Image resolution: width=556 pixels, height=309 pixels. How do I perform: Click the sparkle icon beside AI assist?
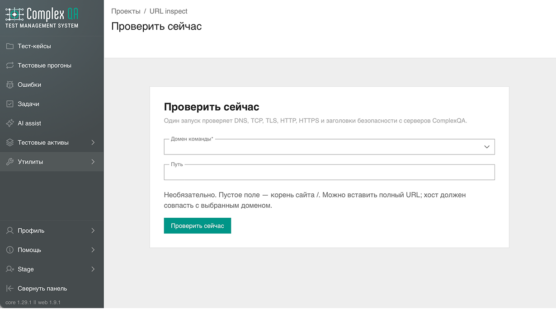click(x=10, y=123)
